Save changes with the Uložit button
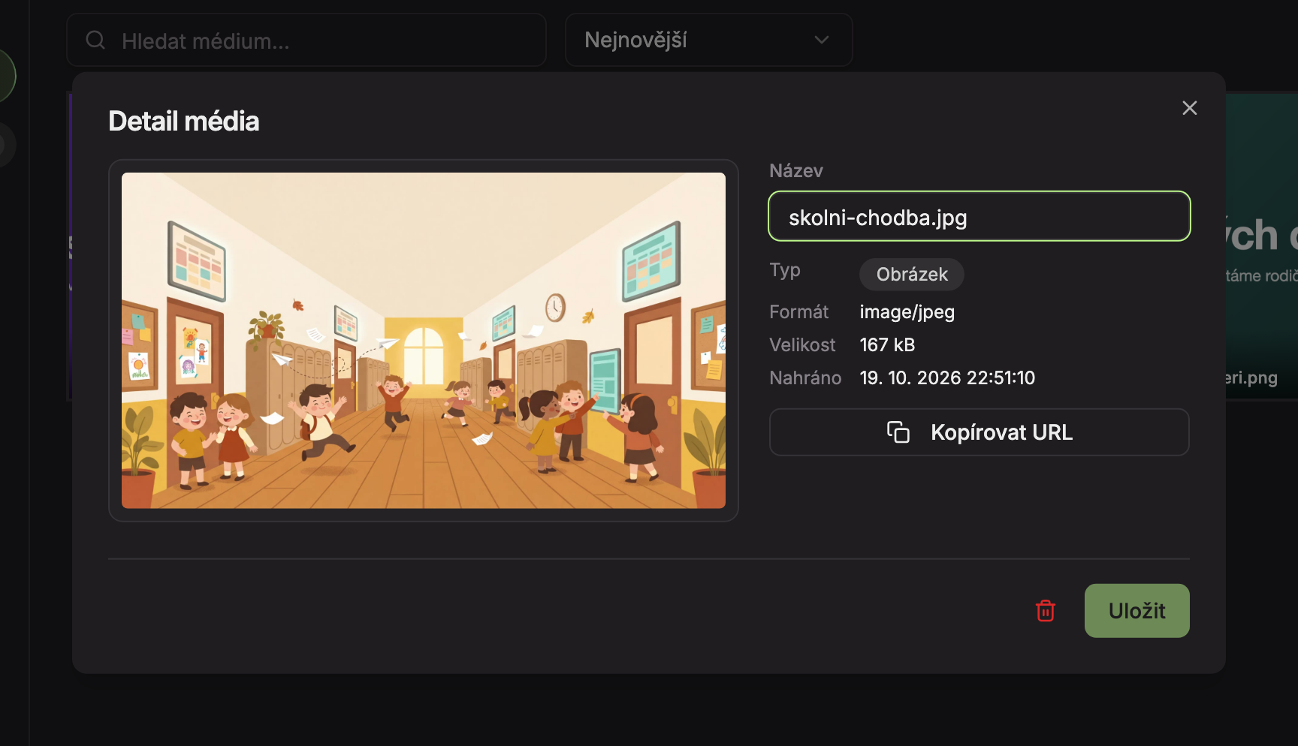1298x746 pixels. point(1137,611)
